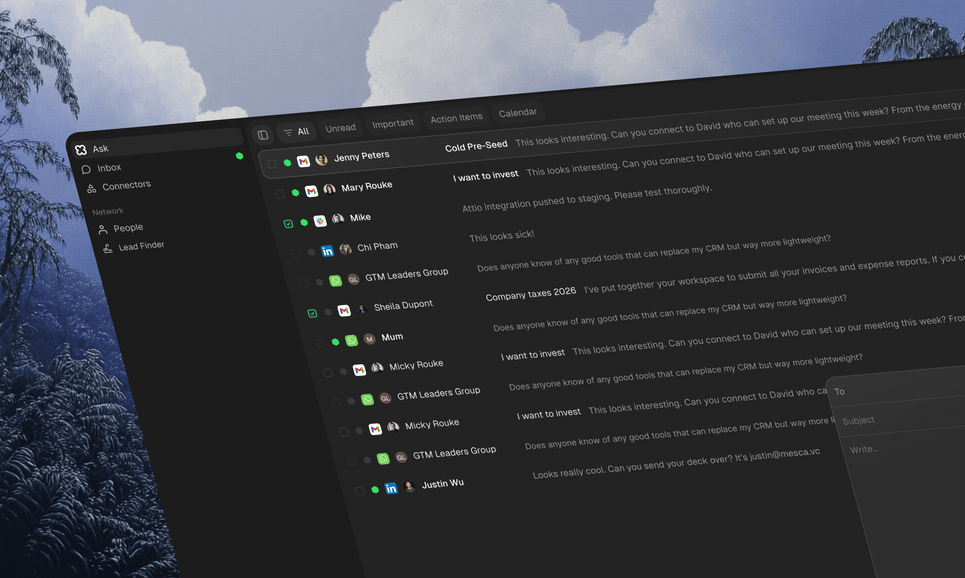Screen dimensions: 965x578
Task: Check the Jenny Peters message checkbox
Action: point(272,164)
